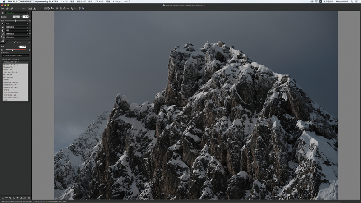
Task: Open the exposure bias dropdown
Action: [17, 23]
